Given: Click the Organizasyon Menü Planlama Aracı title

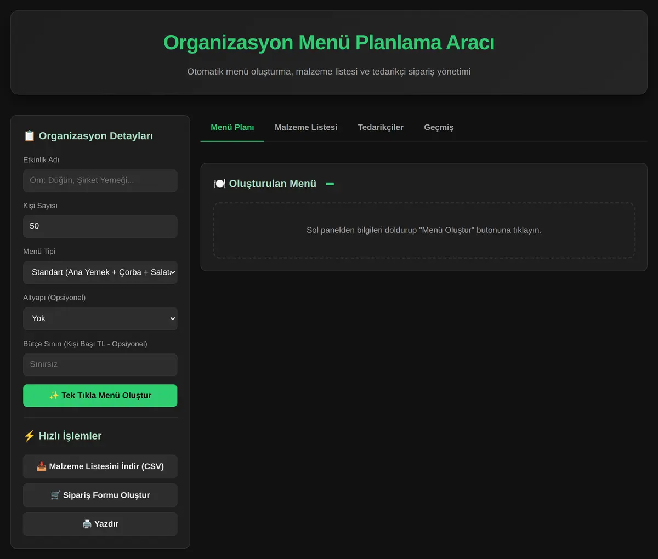Looking at the screenshot, I should pos(329,43).
